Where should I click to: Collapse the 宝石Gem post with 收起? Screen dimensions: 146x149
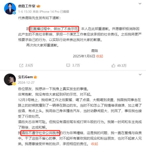[94, 144]
